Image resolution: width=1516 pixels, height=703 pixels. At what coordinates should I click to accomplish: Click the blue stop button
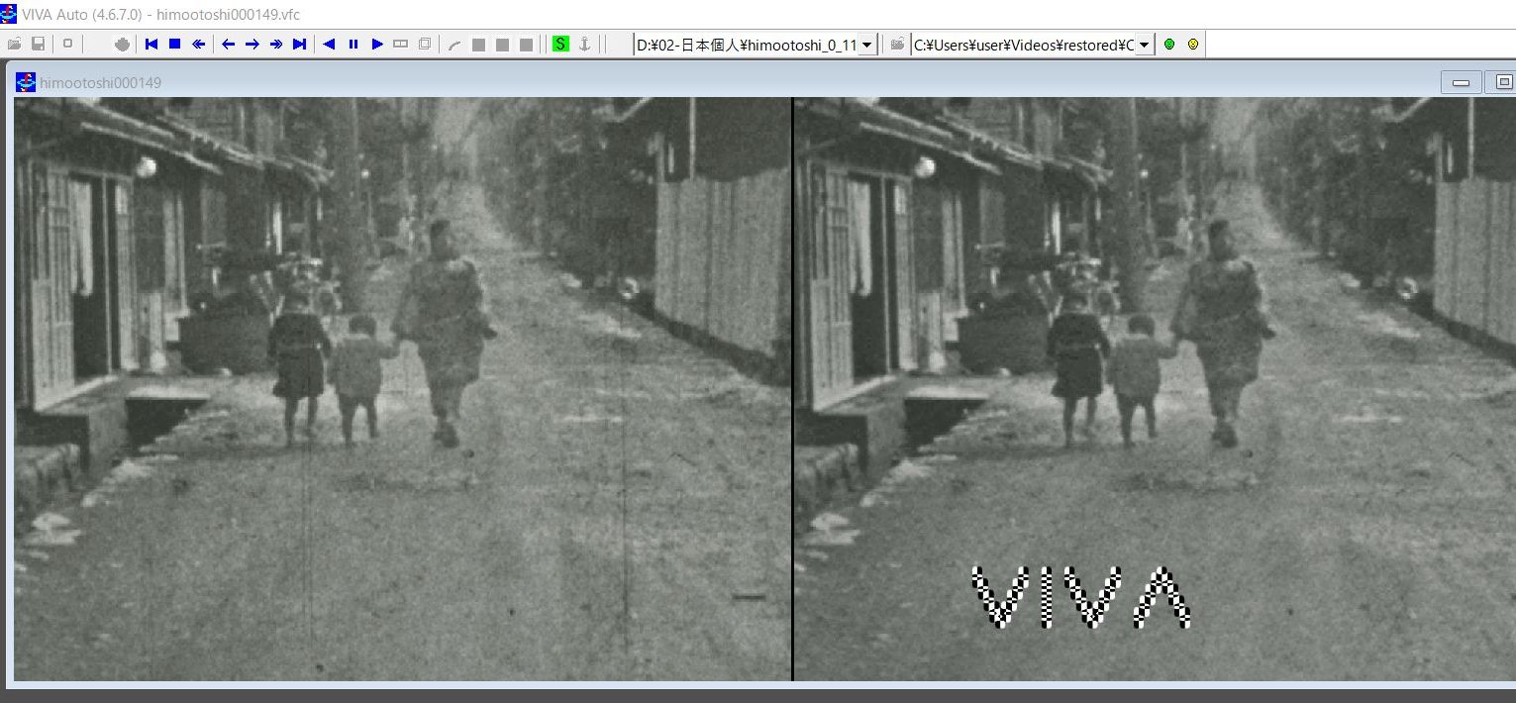click(x=174, y=45)
